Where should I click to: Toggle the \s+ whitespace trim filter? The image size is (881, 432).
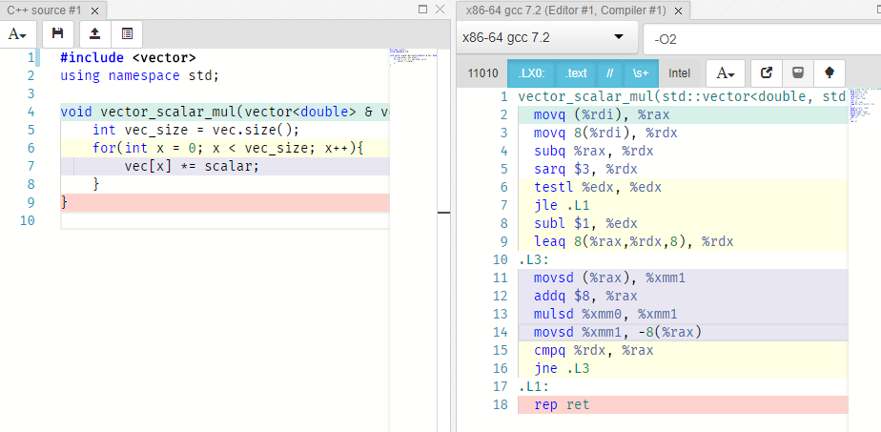(x=641, y=73)
